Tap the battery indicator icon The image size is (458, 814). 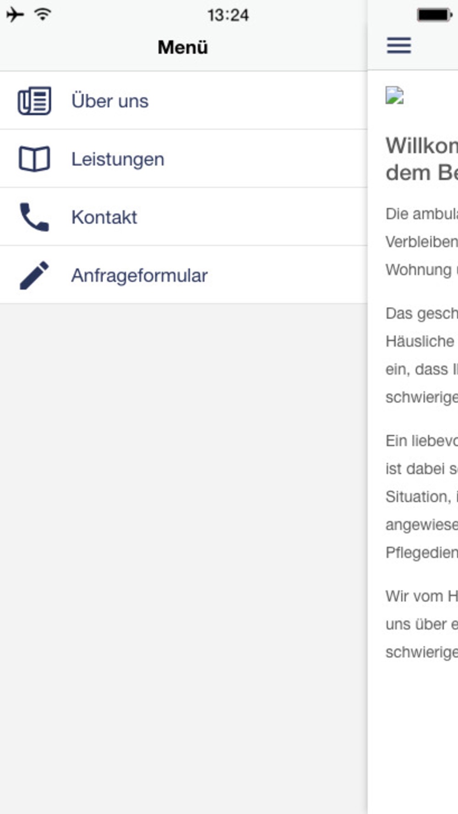(x=435, y=15)
